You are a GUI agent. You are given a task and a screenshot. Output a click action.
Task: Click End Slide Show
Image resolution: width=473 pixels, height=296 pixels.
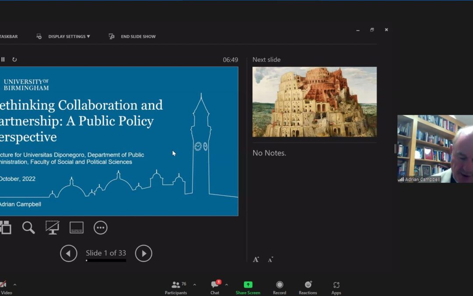(x=138, y=36)
